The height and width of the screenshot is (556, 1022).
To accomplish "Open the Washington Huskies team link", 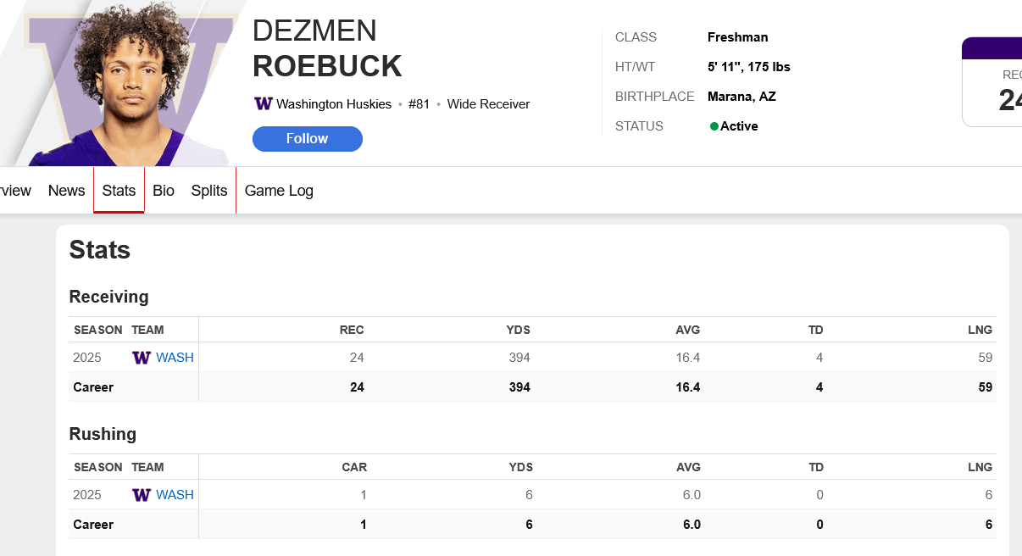I will click(334, 104).
